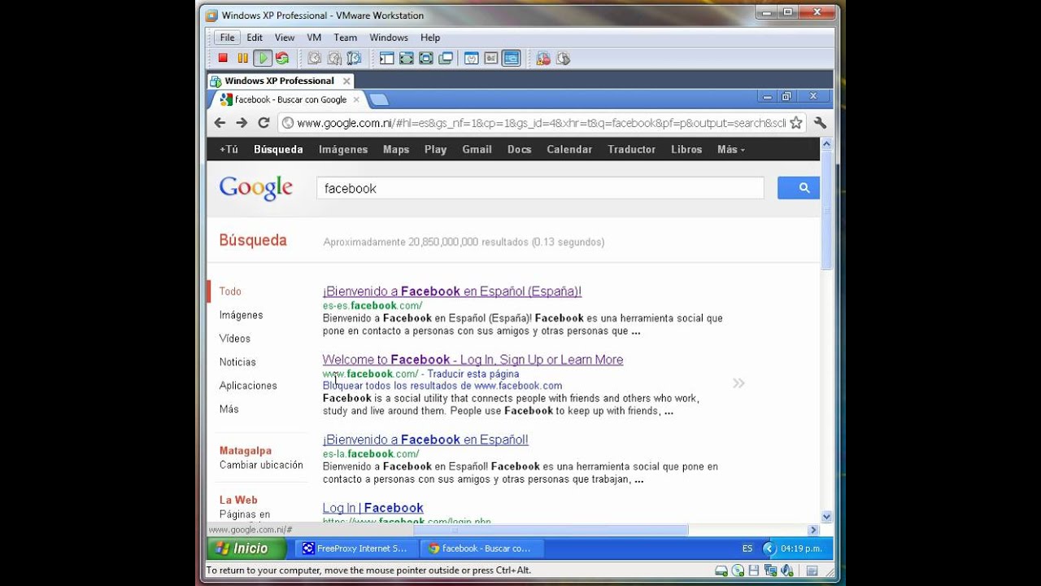This screenshot has width=1041, height=586.
Task: Open Welcome to Facebook - Log In result
Action: [473, 360]
